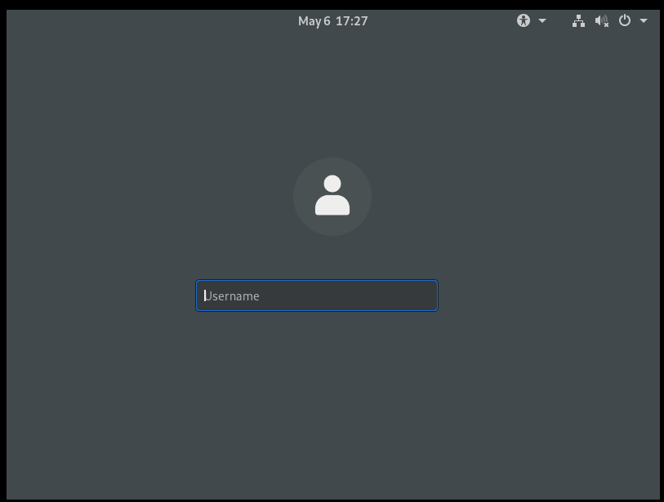Screen dimensions: 664x502
Task: Focus the Username input field
Action: [x=317, y=295]
